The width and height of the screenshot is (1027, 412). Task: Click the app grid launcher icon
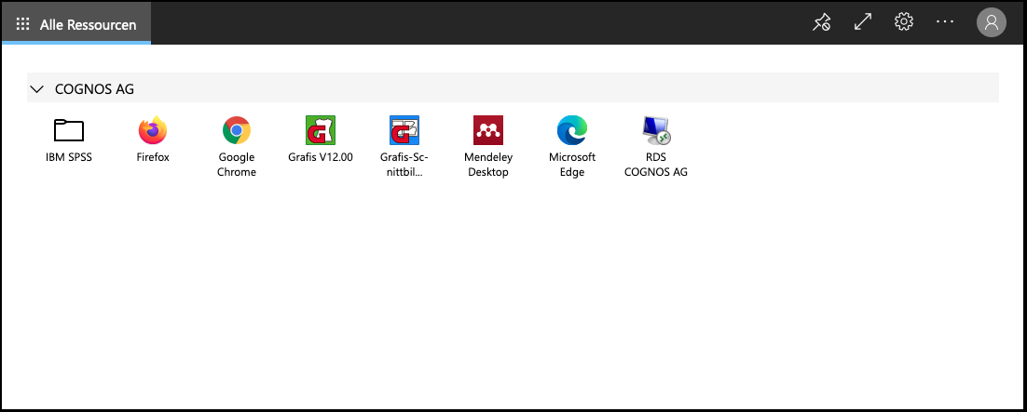[x=23, y=23]
